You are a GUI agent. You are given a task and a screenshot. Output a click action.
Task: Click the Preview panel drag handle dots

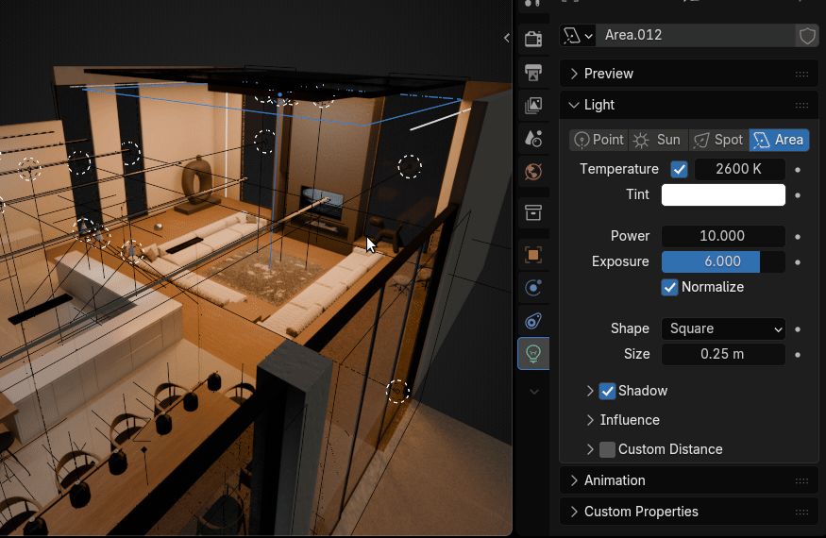pyautogui.click(x=801, y=75)
